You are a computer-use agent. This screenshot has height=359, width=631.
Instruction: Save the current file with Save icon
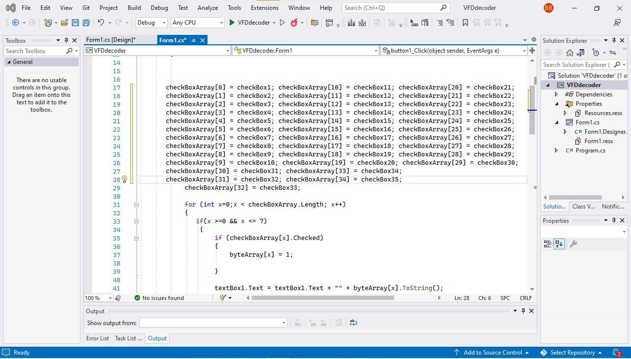[75, 23]
